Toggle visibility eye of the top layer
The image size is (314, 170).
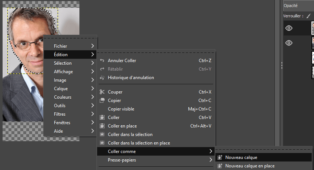[289, 28]
